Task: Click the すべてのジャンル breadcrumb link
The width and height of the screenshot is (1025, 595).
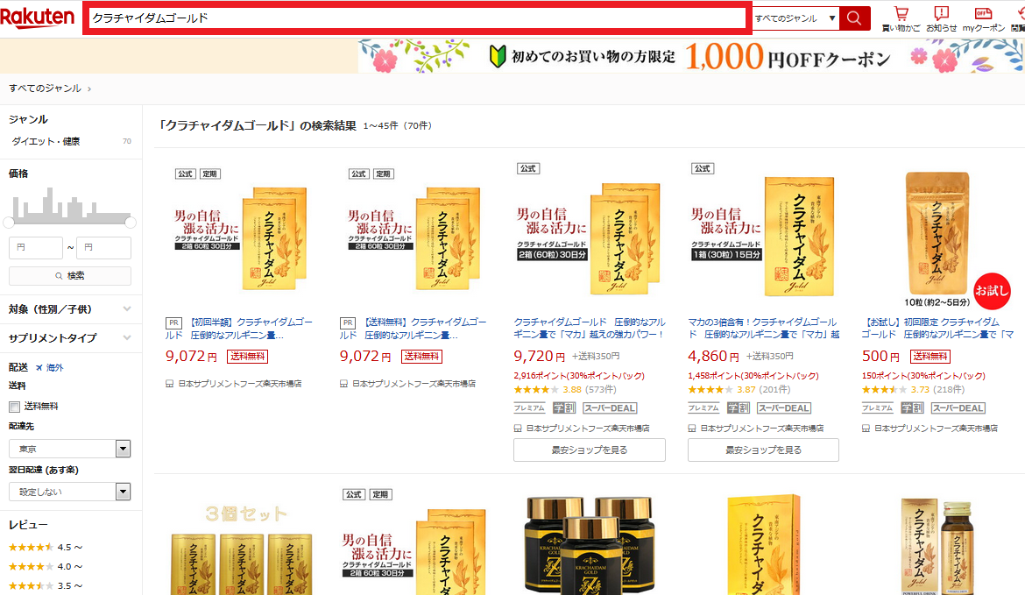Action: pos(45,89)
